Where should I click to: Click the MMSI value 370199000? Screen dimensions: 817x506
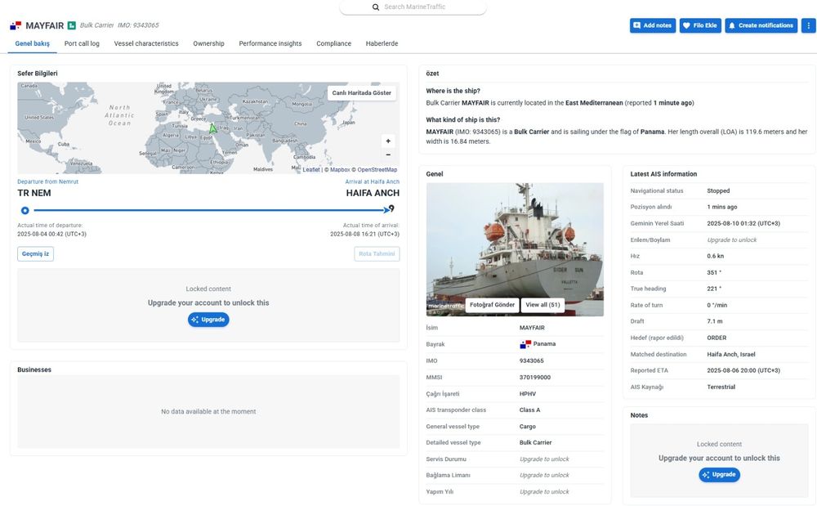(534, 378)
